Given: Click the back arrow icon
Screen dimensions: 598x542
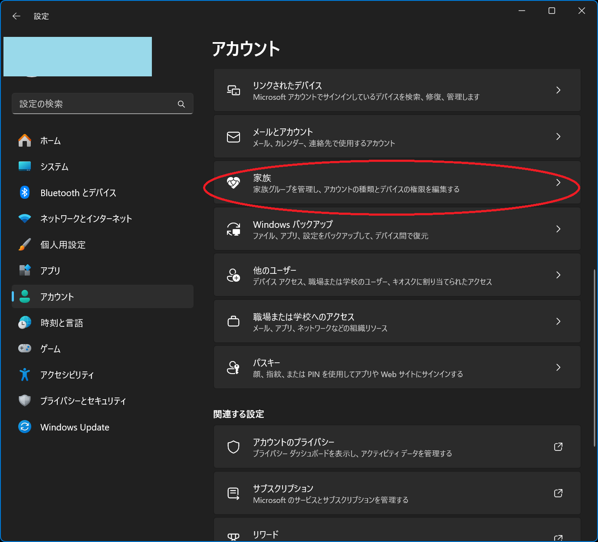Looking at the screenshot, I should click(16, 16).
